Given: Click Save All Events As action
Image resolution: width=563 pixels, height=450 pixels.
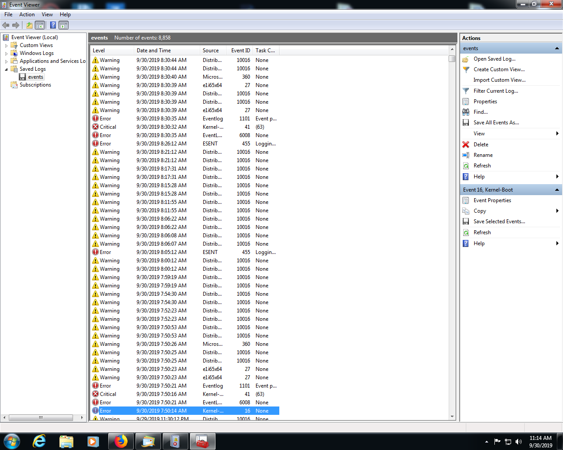Looking at the screenshot, I should (x=496, y=123).
